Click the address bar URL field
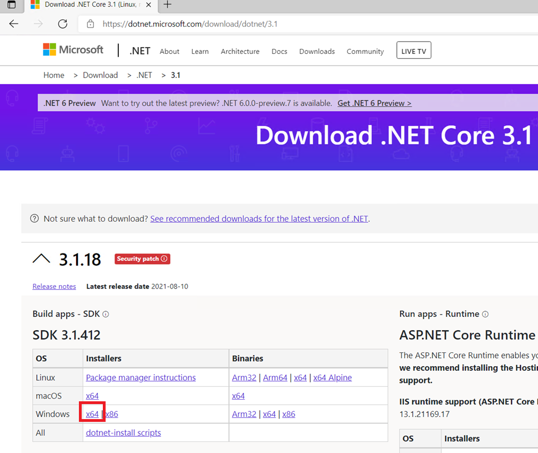538x453 pixels. pos(308,24)
